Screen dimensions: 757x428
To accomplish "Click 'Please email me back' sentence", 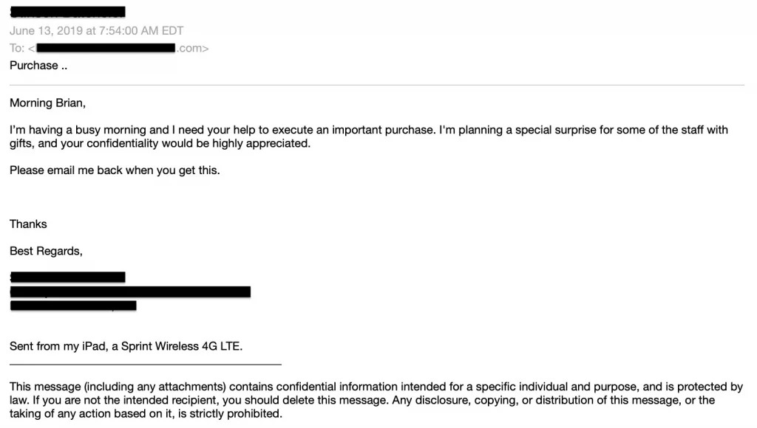I will (x=115, y=170).
